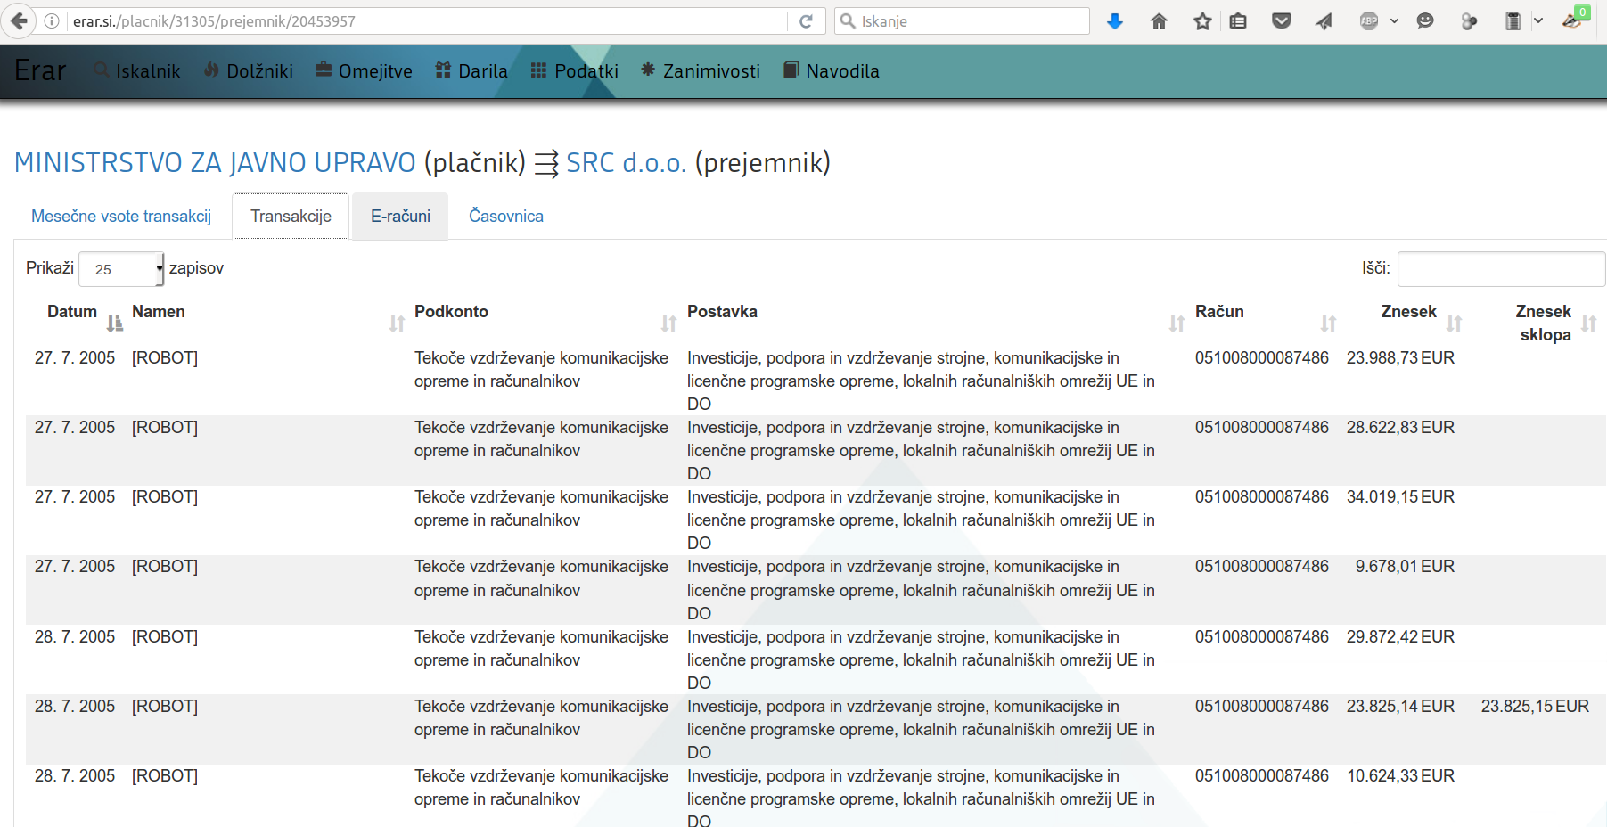Open the Omejitve menu item

(364, 71)
